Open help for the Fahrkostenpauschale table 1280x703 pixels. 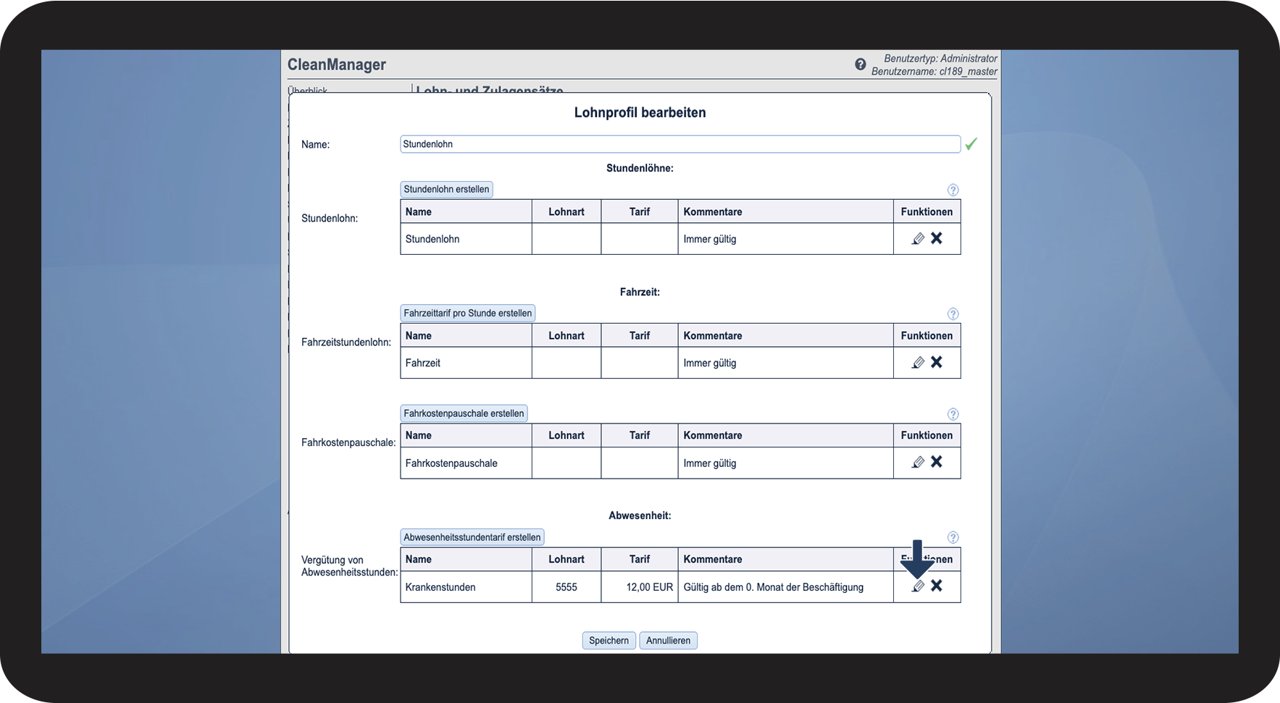coord(953,414)
